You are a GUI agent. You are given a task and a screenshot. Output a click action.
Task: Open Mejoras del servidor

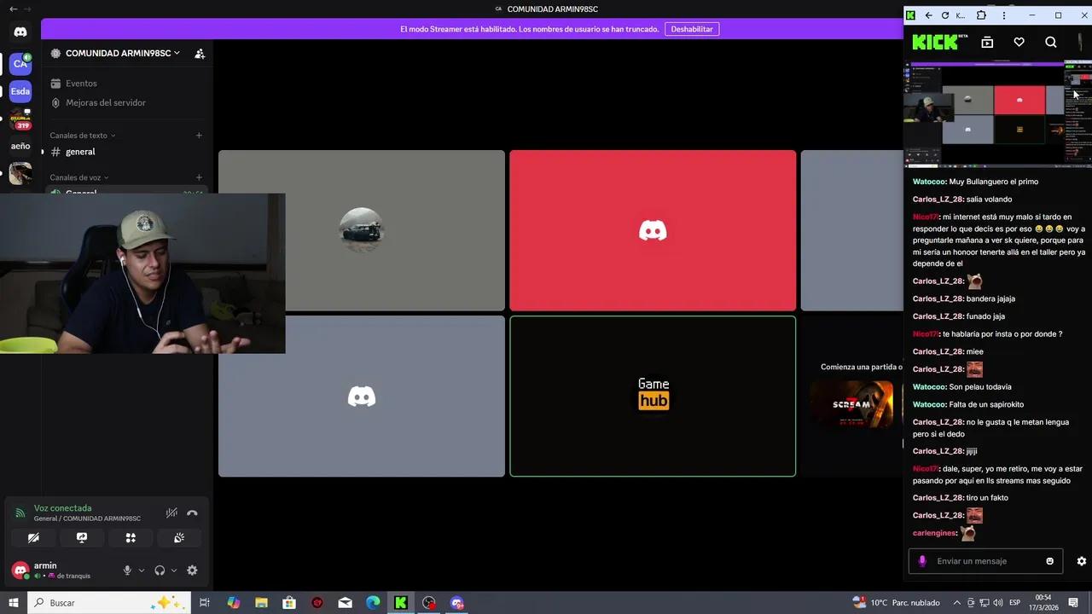106,102
